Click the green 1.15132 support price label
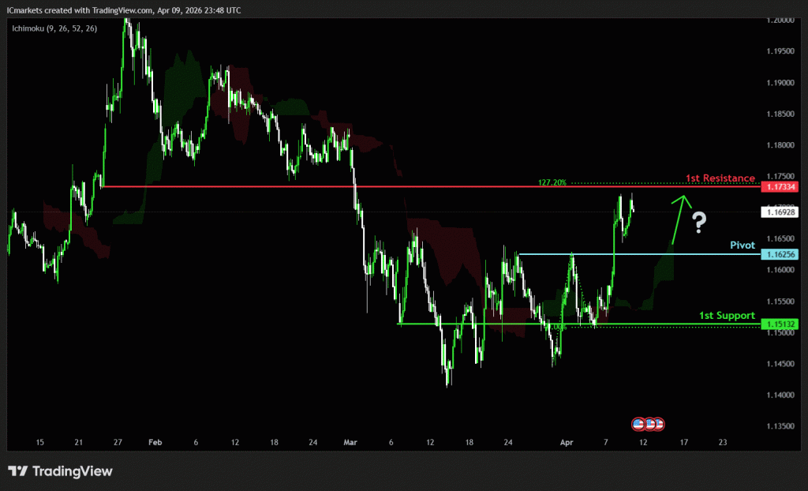Image resolution: width=808 pixels, height=491 pixels. (780, 324)
